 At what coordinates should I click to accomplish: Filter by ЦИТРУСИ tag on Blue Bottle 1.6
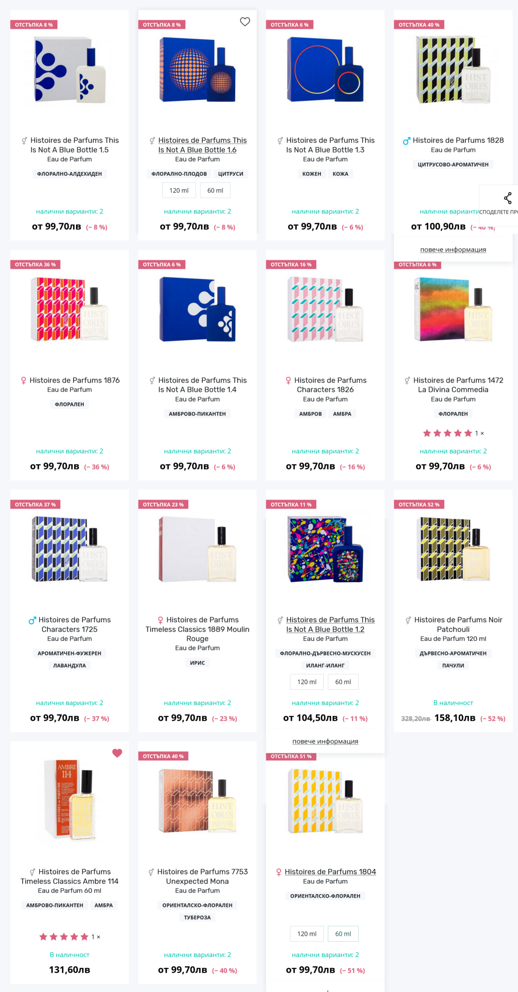point(230,174)
